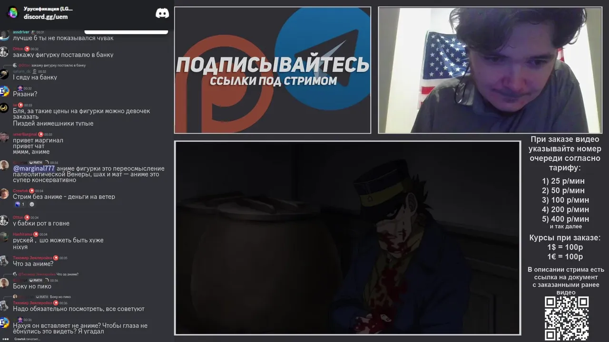
Task: Click the @marginal777 mention
Action: coord(34,168)
